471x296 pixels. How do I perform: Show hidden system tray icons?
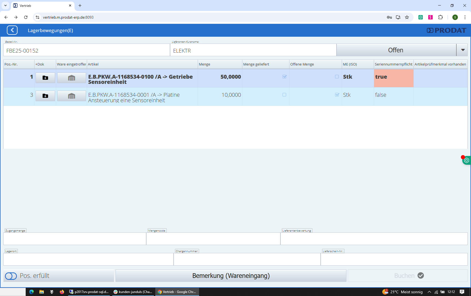pyautogui.click(x=429, y=292)
